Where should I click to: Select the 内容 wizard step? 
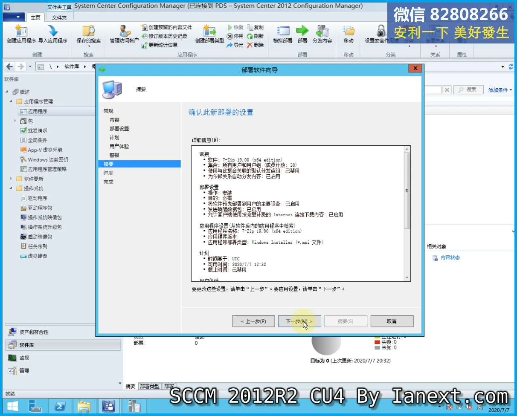[x=114, y=120]
